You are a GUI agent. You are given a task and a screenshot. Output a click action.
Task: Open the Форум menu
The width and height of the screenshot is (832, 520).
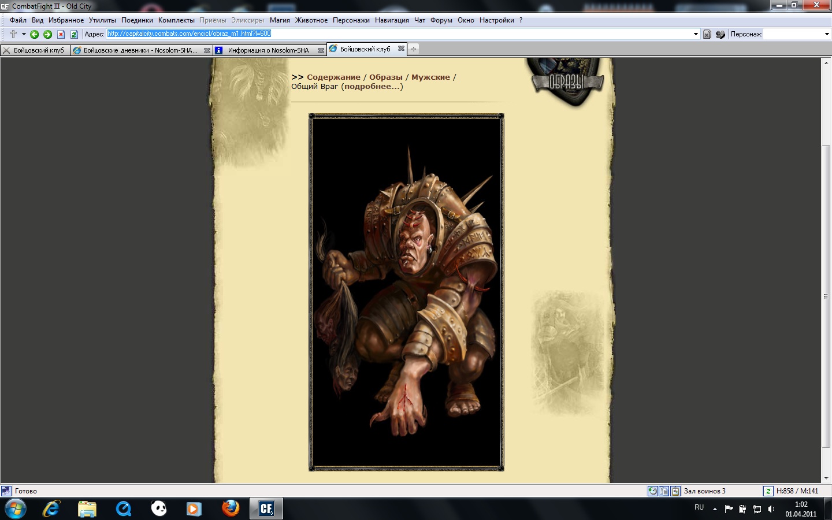[441, 20]
